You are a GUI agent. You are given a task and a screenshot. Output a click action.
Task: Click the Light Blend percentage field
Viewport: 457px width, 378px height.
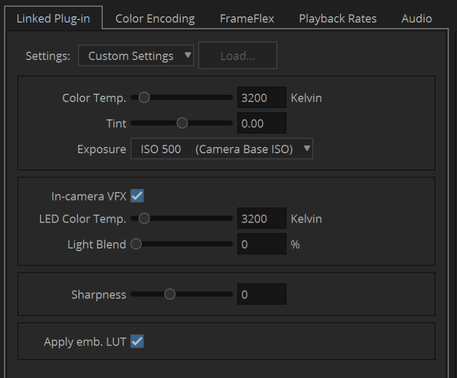tap(261, 243)
